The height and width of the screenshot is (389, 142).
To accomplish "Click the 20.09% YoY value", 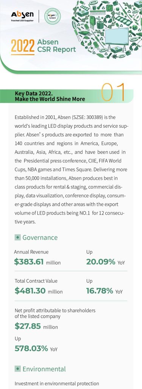I will pos(106,262).
